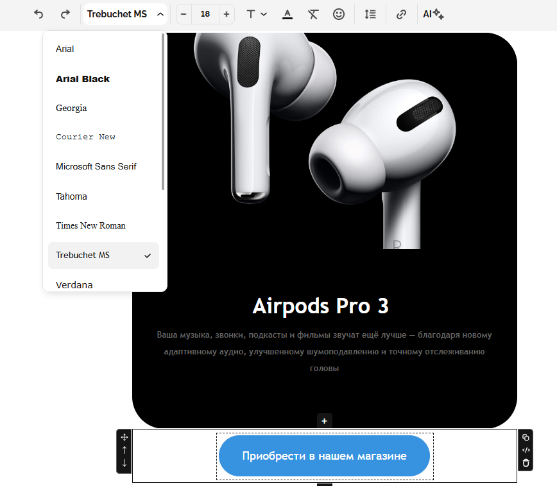Increase font size with plus button
Screen dimensions: 557x486
227,14
